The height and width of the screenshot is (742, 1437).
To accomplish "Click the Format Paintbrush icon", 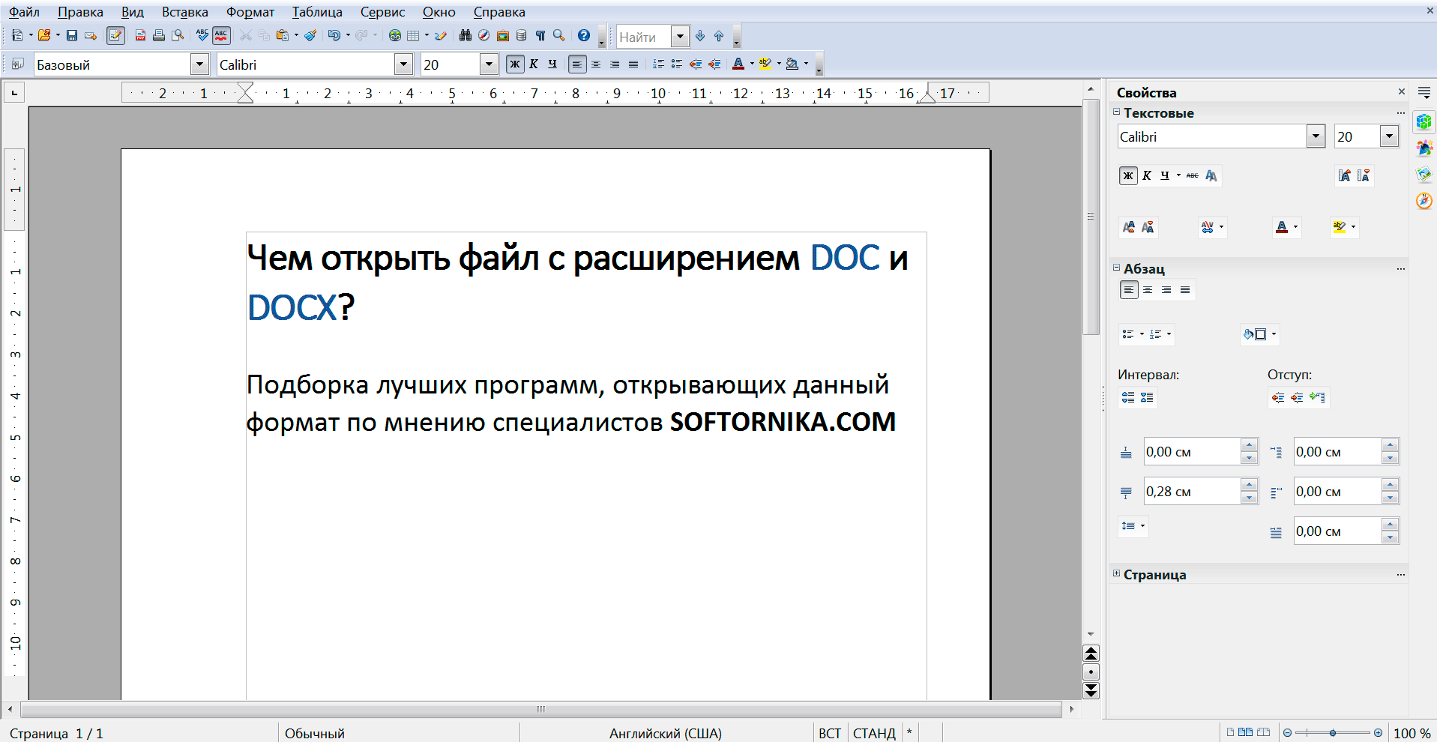I will pyautogui.click(x=310, y=35).
